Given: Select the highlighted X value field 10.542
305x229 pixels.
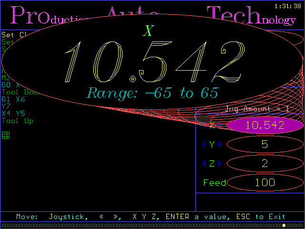Looking at the screenshot, I should coord(265,125).
